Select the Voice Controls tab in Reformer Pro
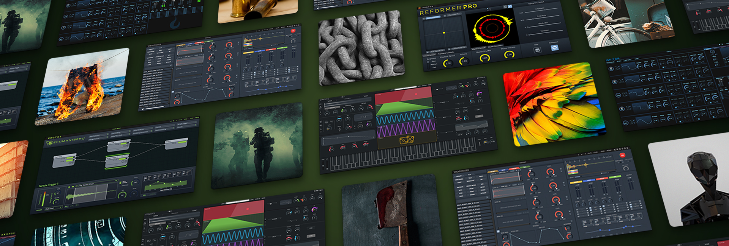The image size is (729, 246). point(429,55)
